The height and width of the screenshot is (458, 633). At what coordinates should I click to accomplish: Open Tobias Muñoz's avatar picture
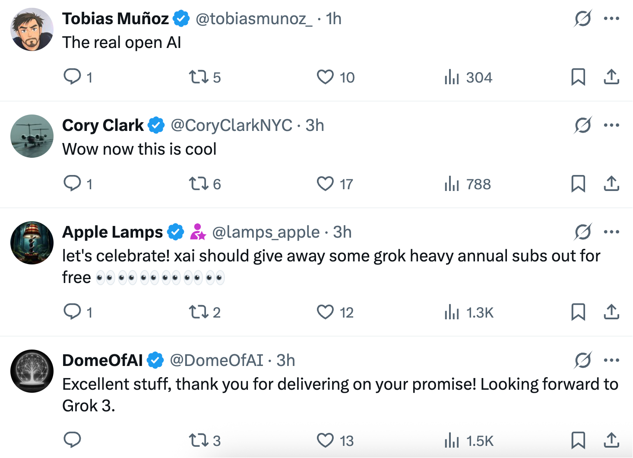pyautogui.click(x=32, y=29)
